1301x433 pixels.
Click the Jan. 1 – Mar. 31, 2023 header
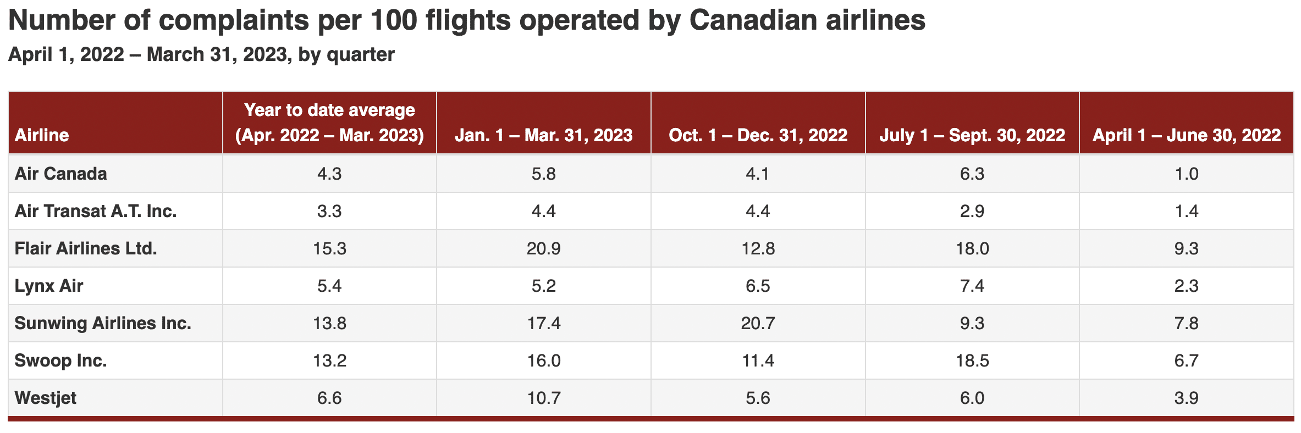coord(543,135)
